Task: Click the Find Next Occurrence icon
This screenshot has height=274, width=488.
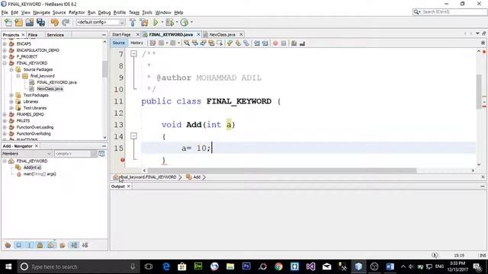Action: point(204,43)
